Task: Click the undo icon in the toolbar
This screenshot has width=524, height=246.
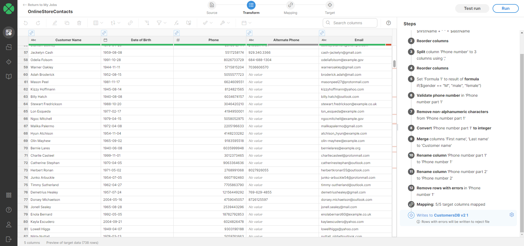Action: (26, 23)
